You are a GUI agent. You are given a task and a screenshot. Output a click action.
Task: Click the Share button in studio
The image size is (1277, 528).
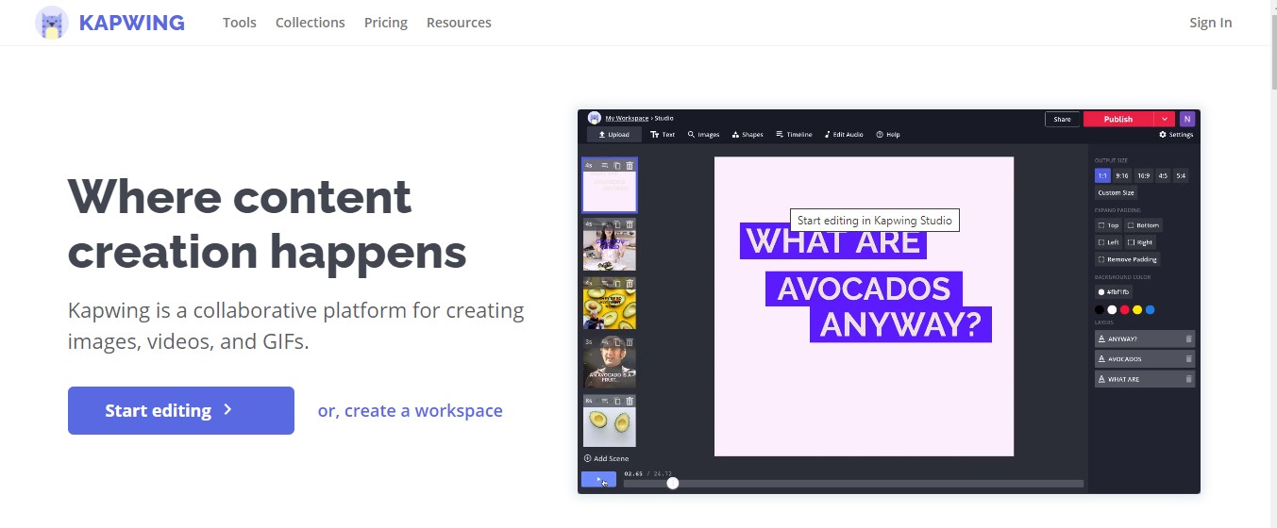click(x=1062, y=119)
